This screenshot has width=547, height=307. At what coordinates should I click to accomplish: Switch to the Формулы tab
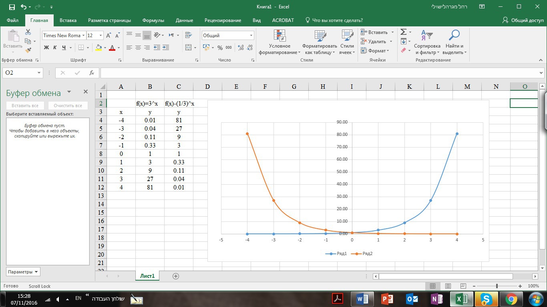[153, 20]
